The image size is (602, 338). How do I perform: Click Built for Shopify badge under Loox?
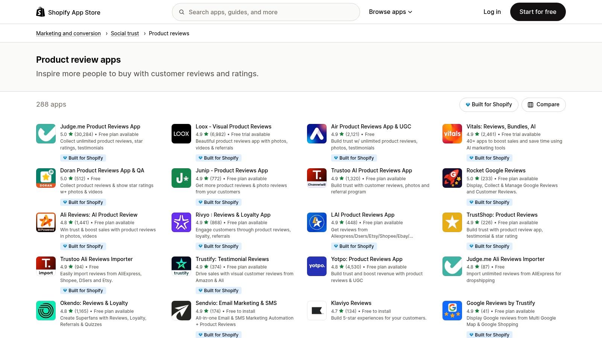click(219, 158)
